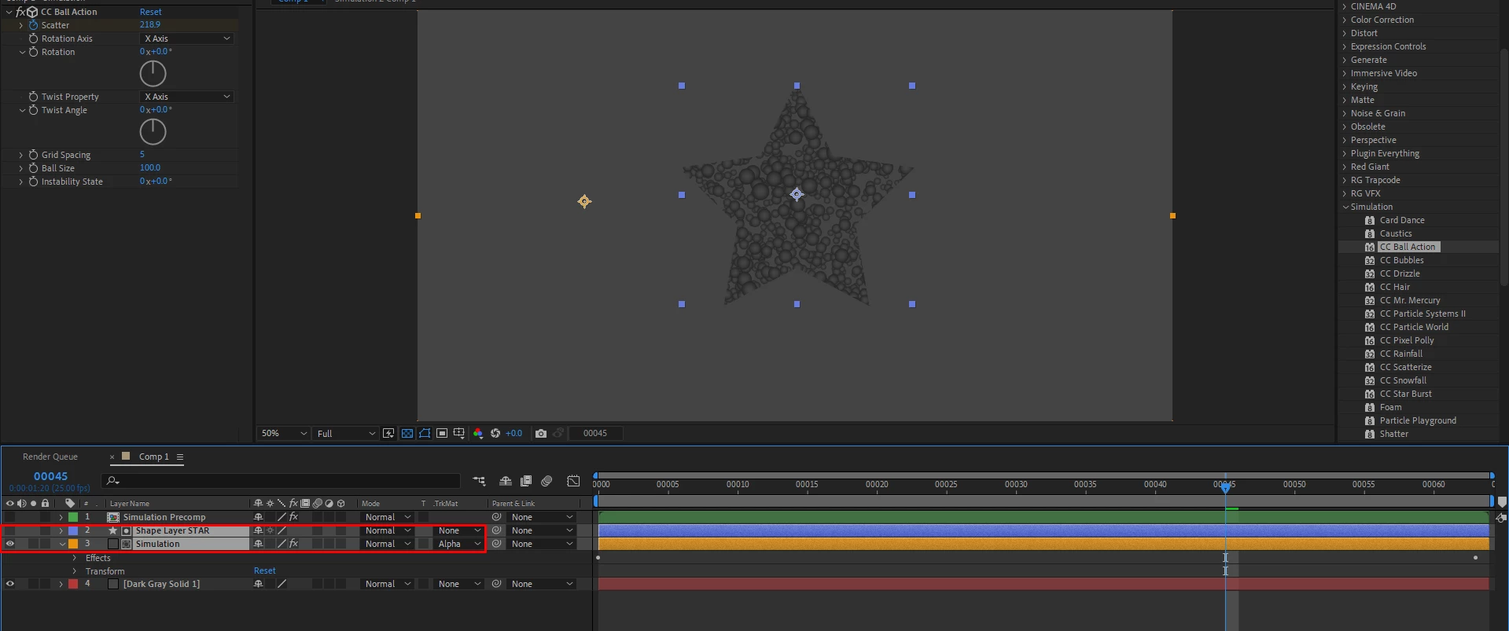Enable frame blending for the composition
Viewport: 1509px width, 631px height.
point(526,480)
